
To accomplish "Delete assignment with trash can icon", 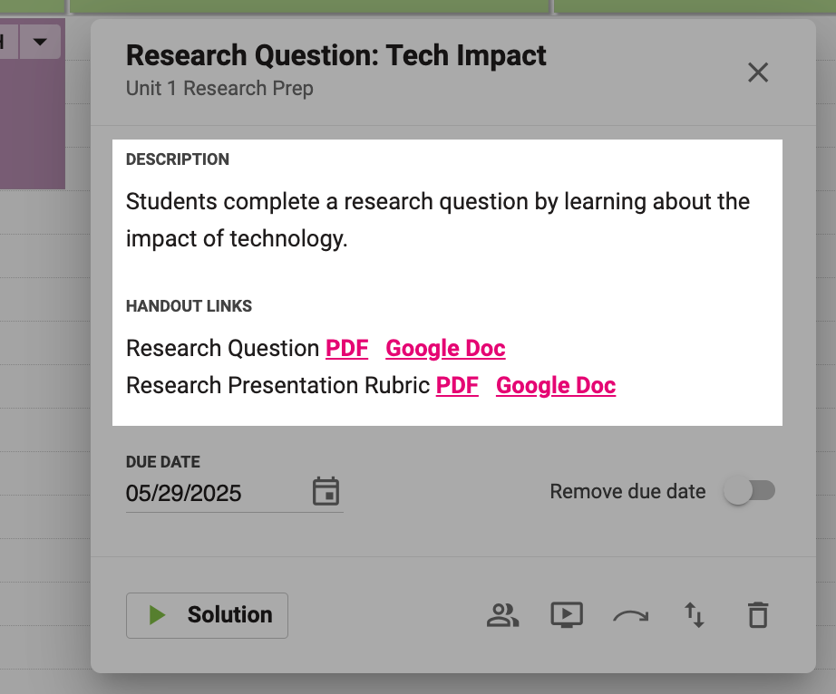I will [758, 615].
